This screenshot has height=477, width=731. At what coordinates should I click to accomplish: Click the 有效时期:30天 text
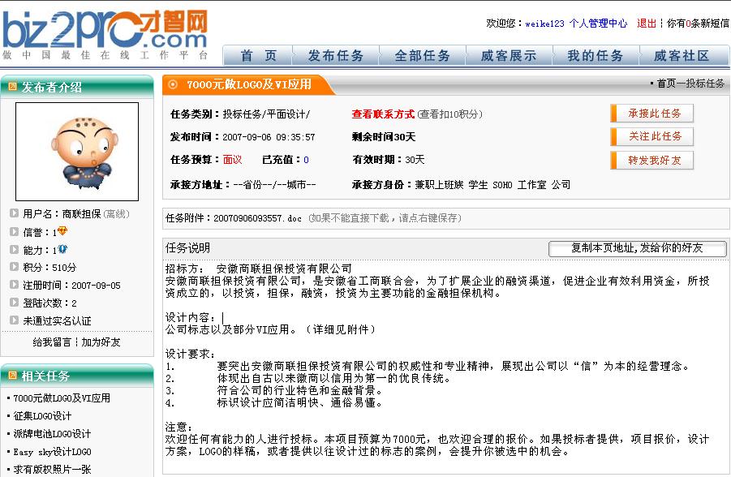389,160
